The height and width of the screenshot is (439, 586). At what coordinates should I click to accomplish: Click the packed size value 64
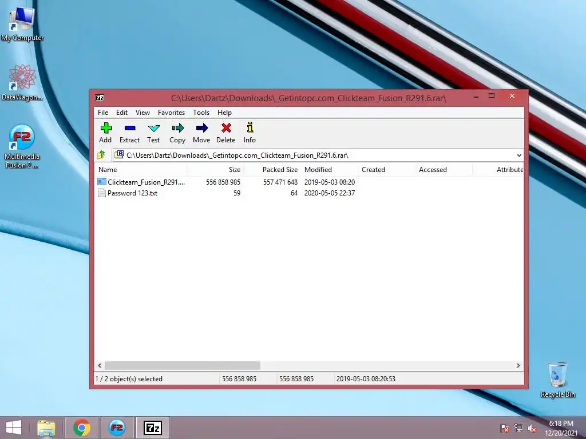(294, 193)
